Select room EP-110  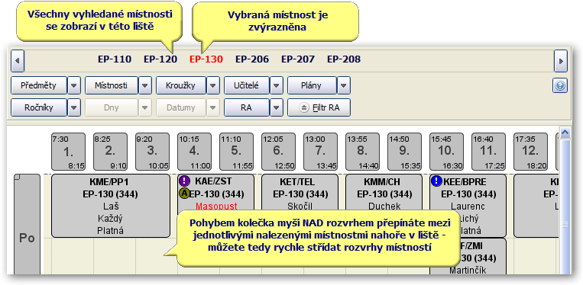tap(115, 59)
